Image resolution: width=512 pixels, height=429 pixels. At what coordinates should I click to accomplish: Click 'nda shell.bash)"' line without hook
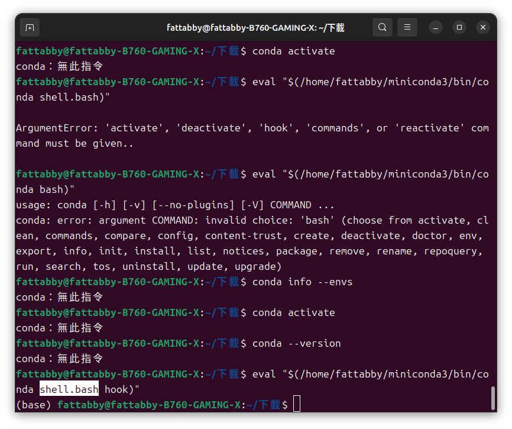click(63, 97)
